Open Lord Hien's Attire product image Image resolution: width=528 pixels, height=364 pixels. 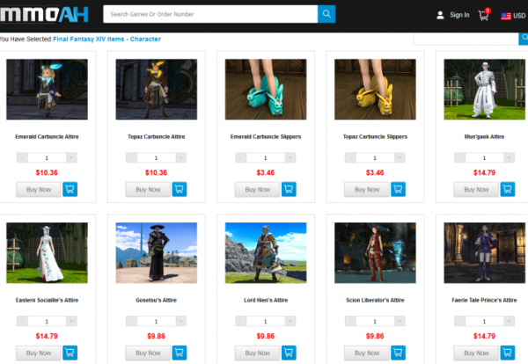coord(266,252)
